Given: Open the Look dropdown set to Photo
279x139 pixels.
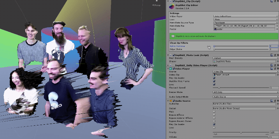Looking at the screenshot, I should pos(246,20).
